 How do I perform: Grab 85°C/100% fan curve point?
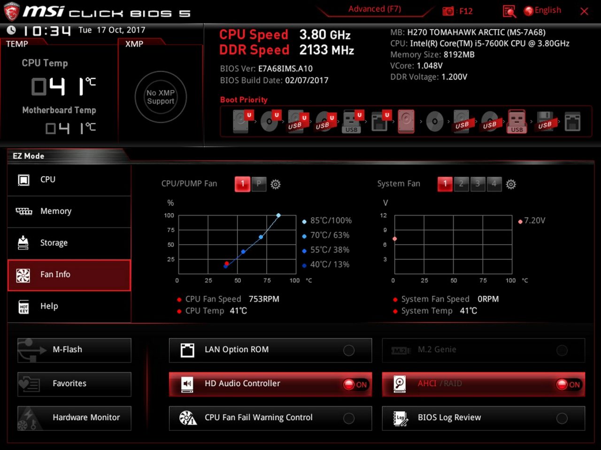point(278,216)
